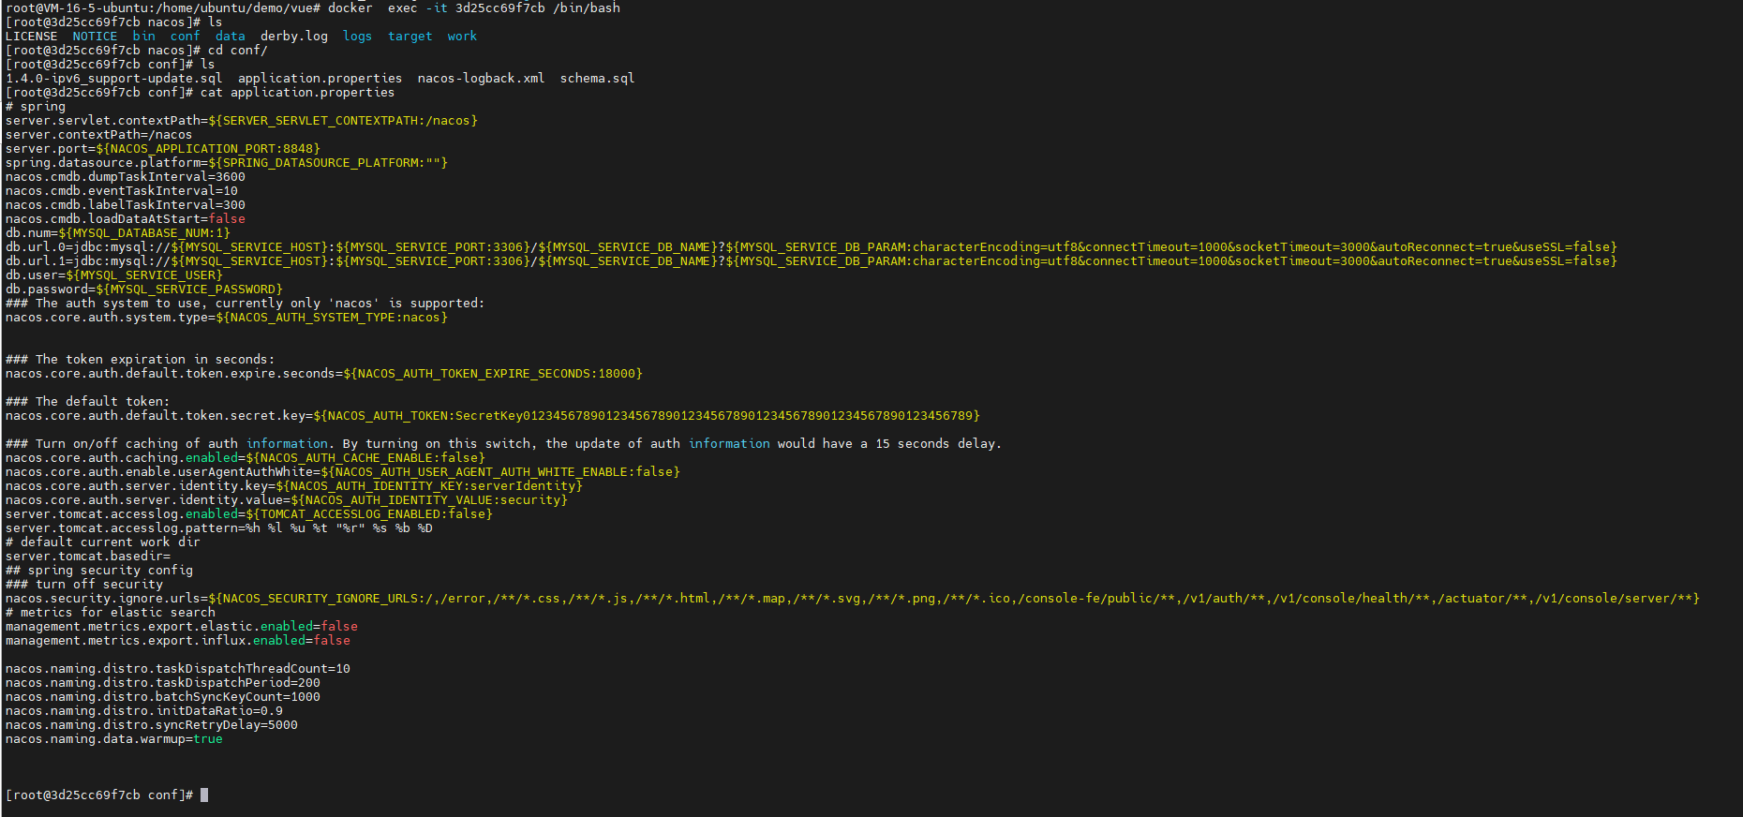Viewport: 1743px width, 817px height.
Task: Click 'derby.log' in the directory listing
Action: click(294, 37)
